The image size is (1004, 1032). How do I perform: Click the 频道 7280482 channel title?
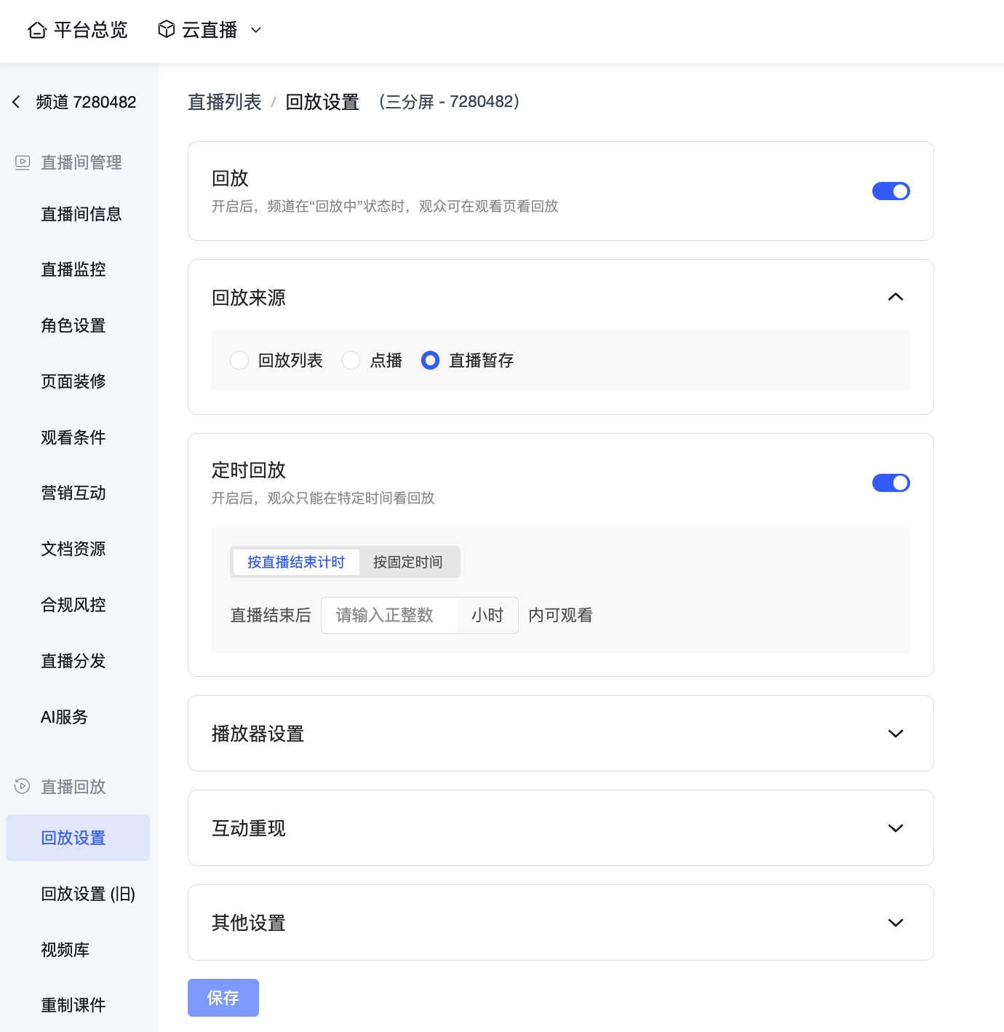click(87, 102)
